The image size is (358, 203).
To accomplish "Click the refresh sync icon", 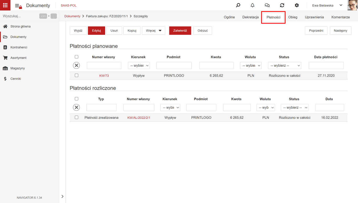I will pyautogui.click(x=282, y=5).
